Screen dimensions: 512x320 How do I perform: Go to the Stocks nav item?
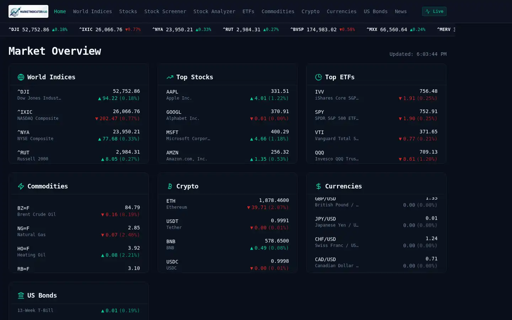pos(128,11)
